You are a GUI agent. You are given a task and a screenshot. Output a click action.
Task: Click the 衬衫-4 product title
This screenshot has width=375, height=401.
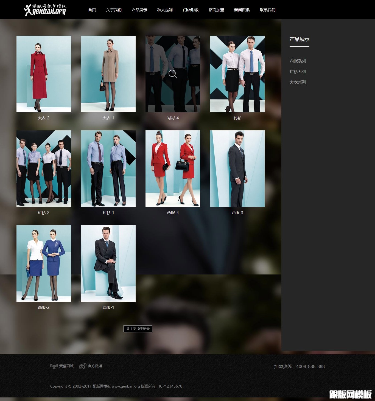click(173, 118)
